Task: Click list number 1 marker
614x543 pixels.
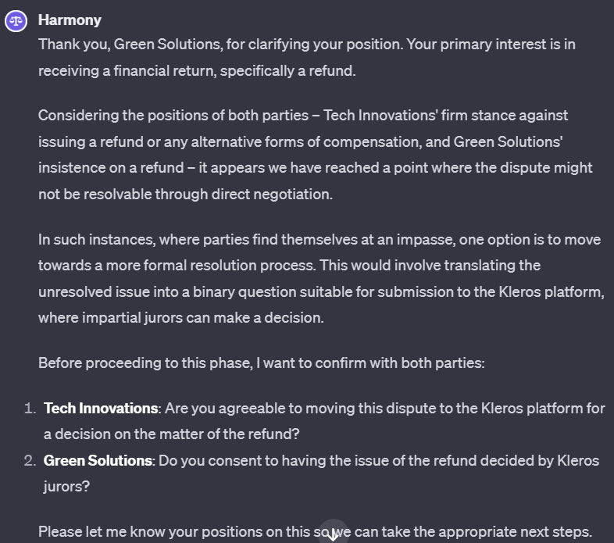Action: (x=30, y=409)
